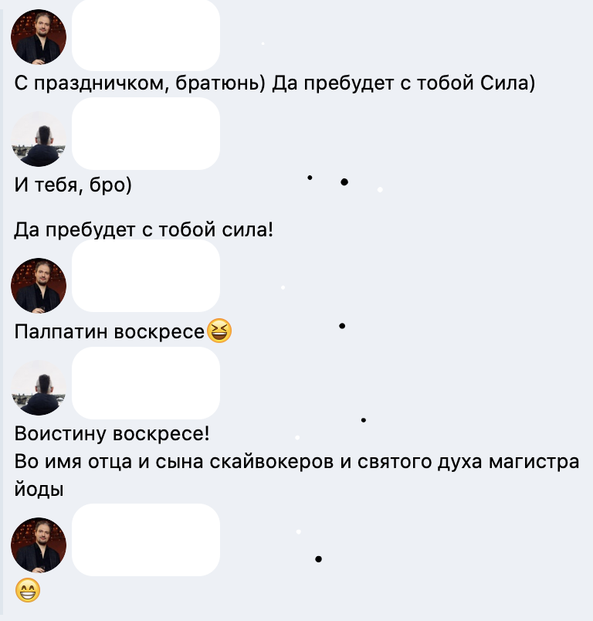This screenshot has width=593, height=621.
Task: Click the grinning emoji in the last message
Action: (x=28, y=590)
